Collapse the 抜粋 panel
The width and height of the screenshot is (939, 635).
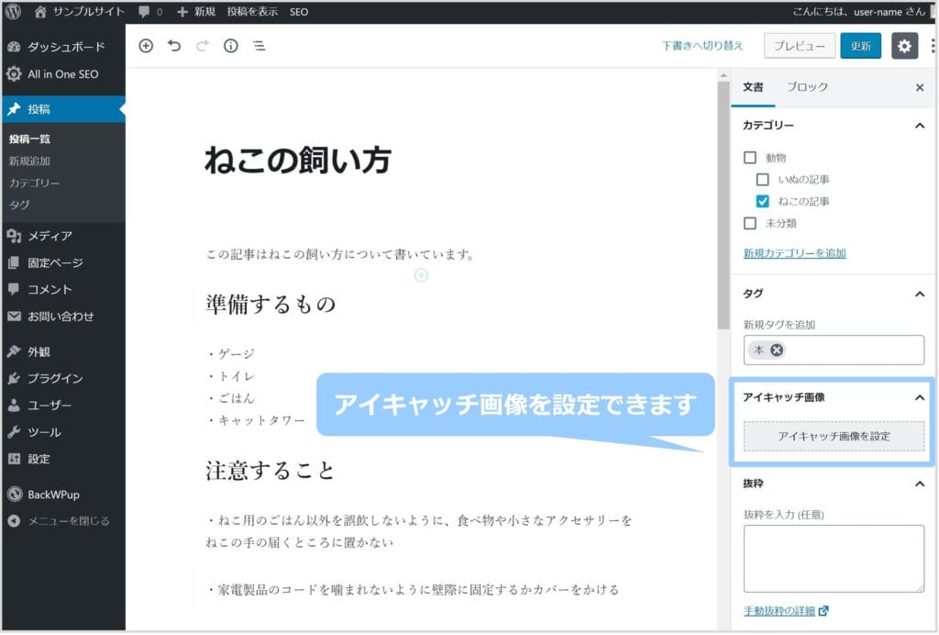click(x=919, y=484)
